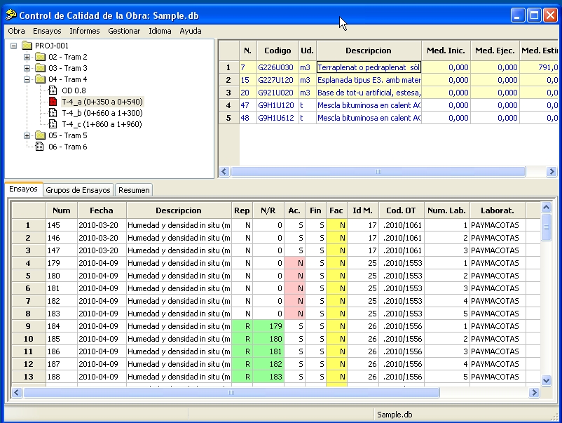
Task: Click the Codigo column header in upper grid
Action: coord(277,51)
